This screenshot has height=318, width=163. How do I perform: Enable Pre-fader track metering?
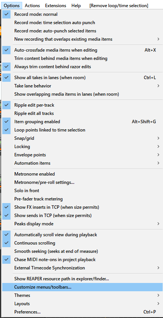(82, 199)
